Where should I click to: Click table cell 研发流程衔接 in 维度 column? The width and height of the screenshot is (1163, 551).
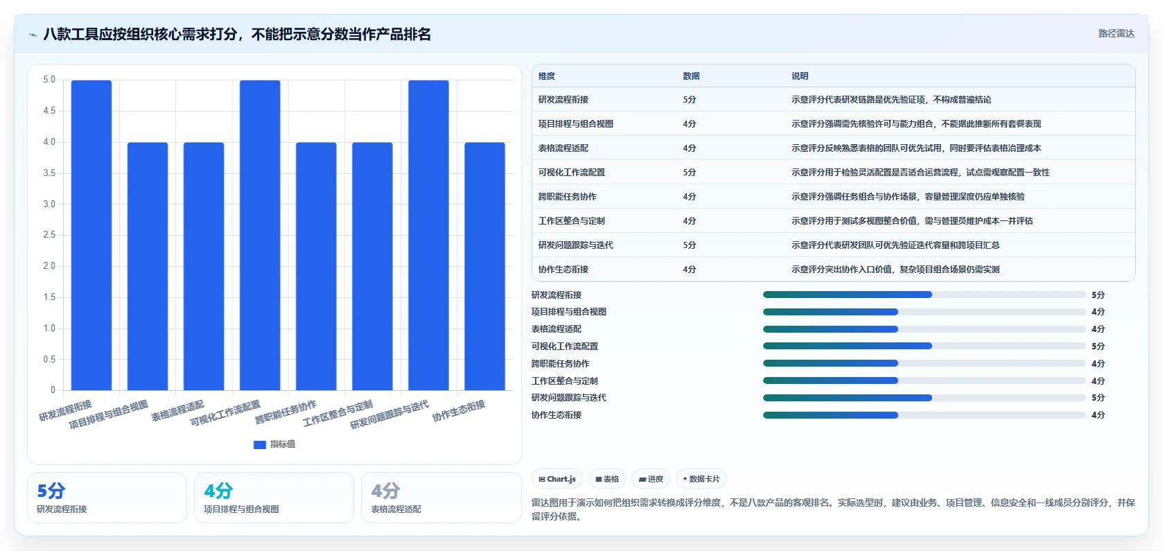click(x=563, y=100)
